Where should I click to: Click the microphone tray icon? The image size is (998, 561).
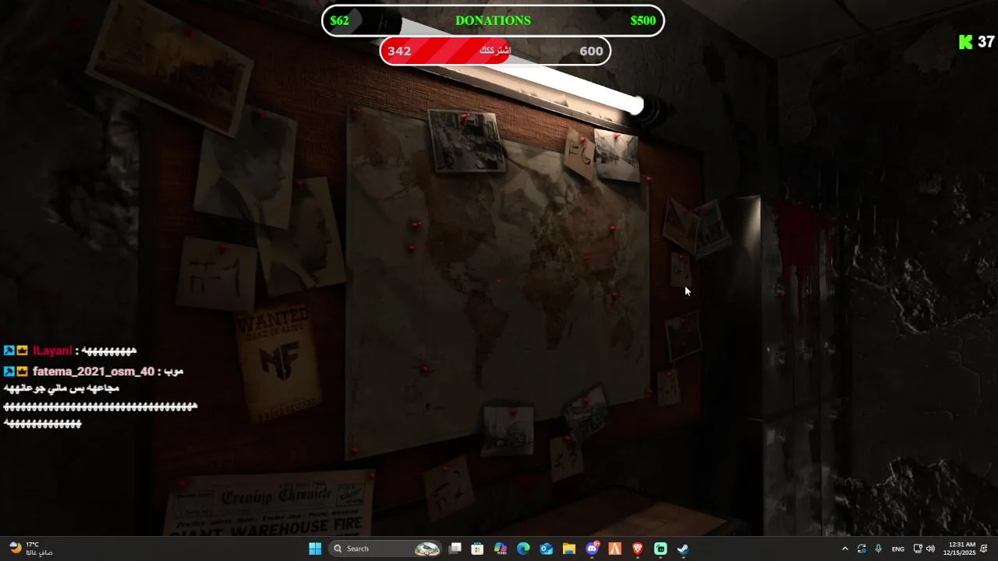click(879, 549)
